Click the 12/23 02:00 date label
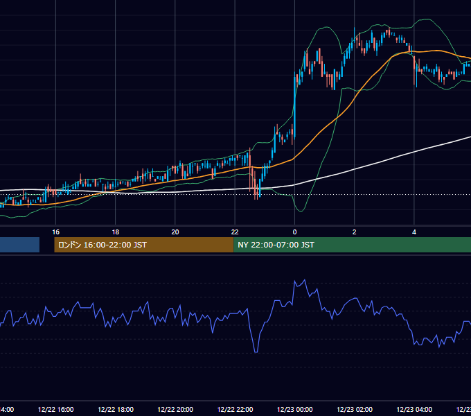471x416 pixels. pyautogui.click(x=355, y=409)
